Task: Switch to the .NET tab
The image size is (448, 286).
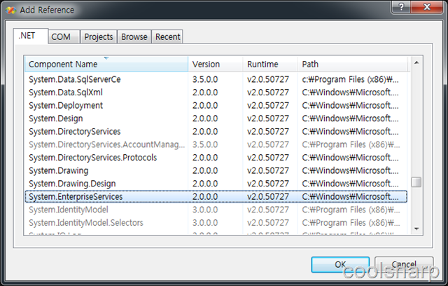Action: tap(31, 36)
